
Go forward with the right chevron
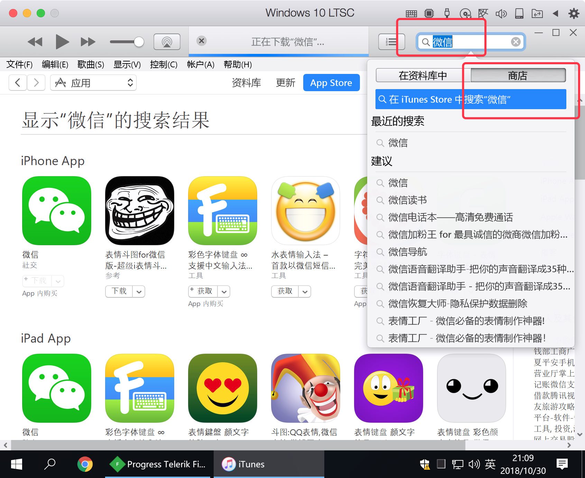36,83
